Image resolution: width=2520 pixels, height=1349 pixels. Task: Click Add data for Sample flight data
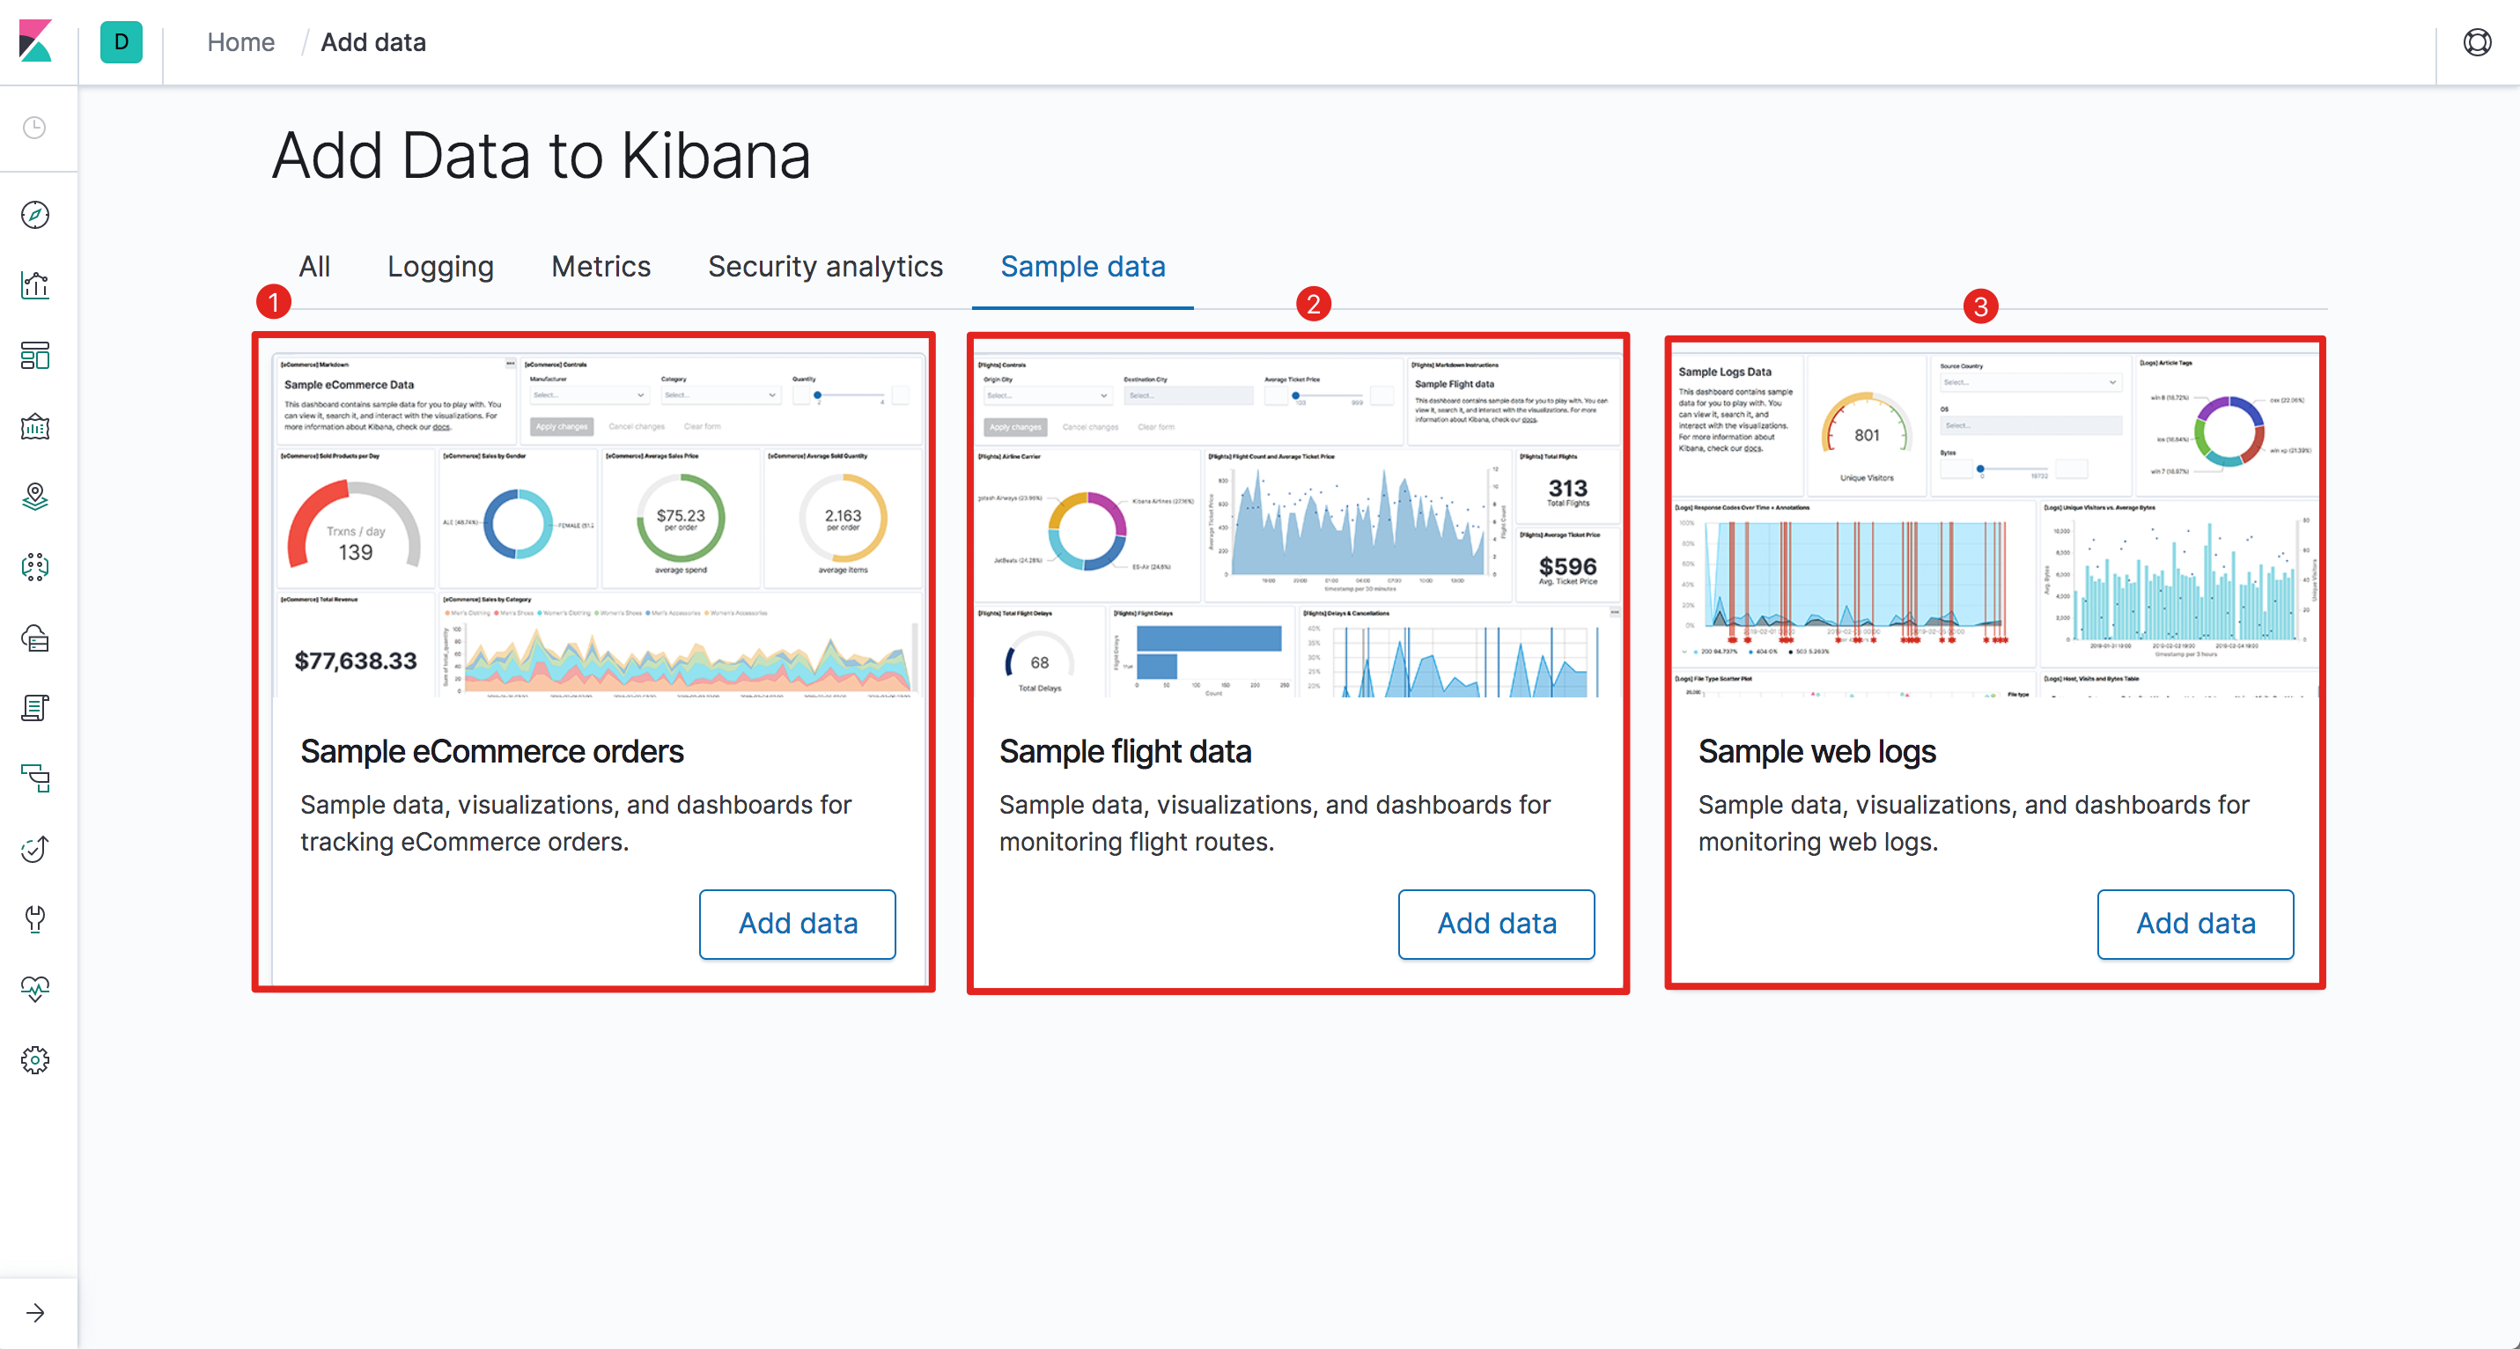click(1496, 924)
